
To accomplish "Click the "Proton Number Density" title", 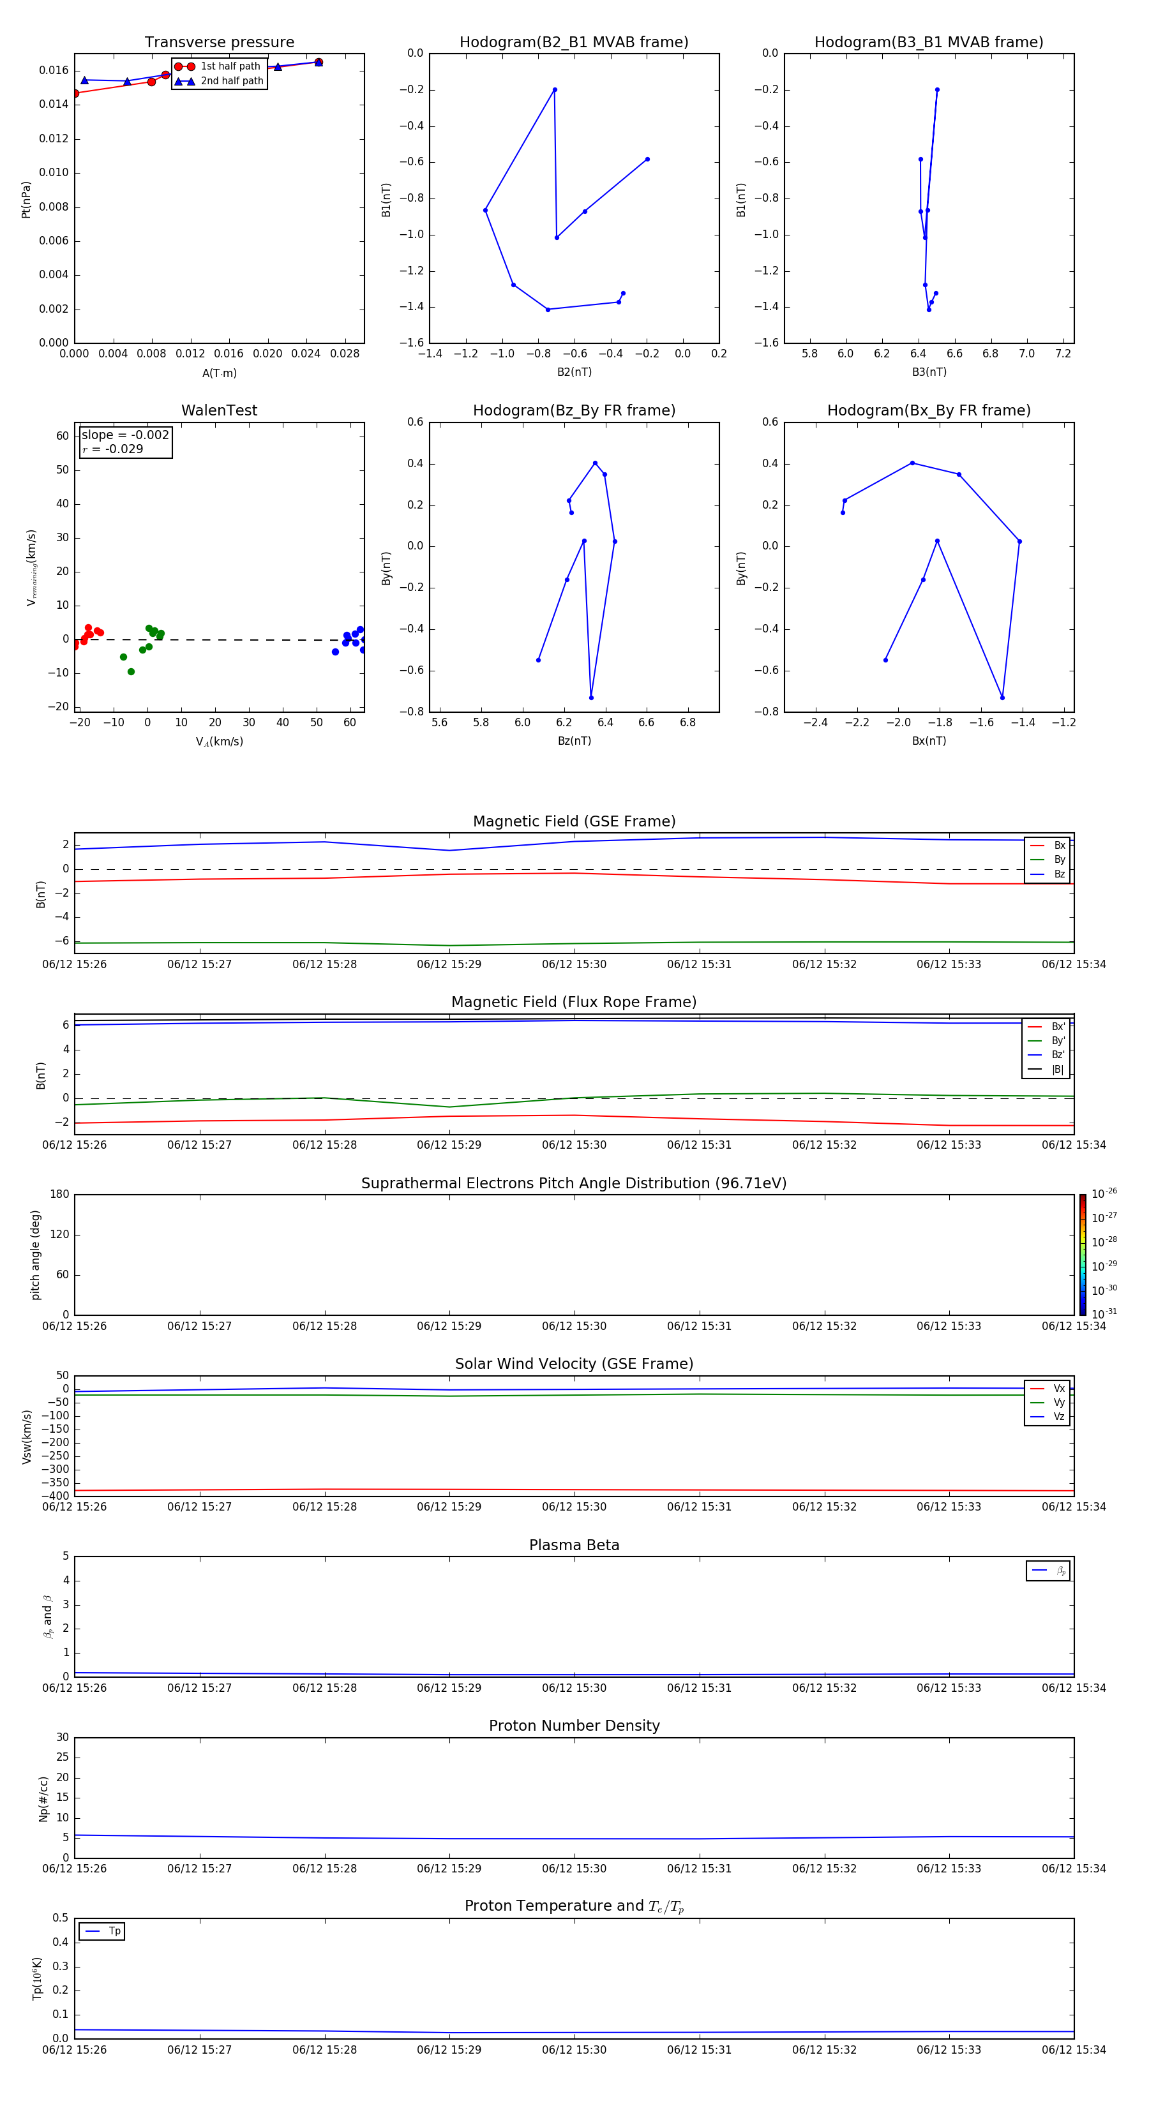I will tap(574, 1726).
